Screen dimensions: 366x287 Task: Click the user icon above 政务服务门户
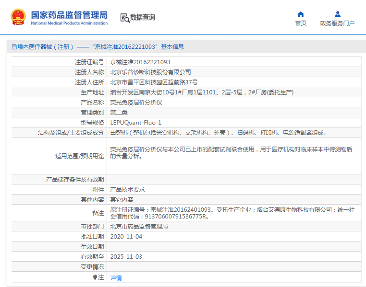click(x=338, y=14)
